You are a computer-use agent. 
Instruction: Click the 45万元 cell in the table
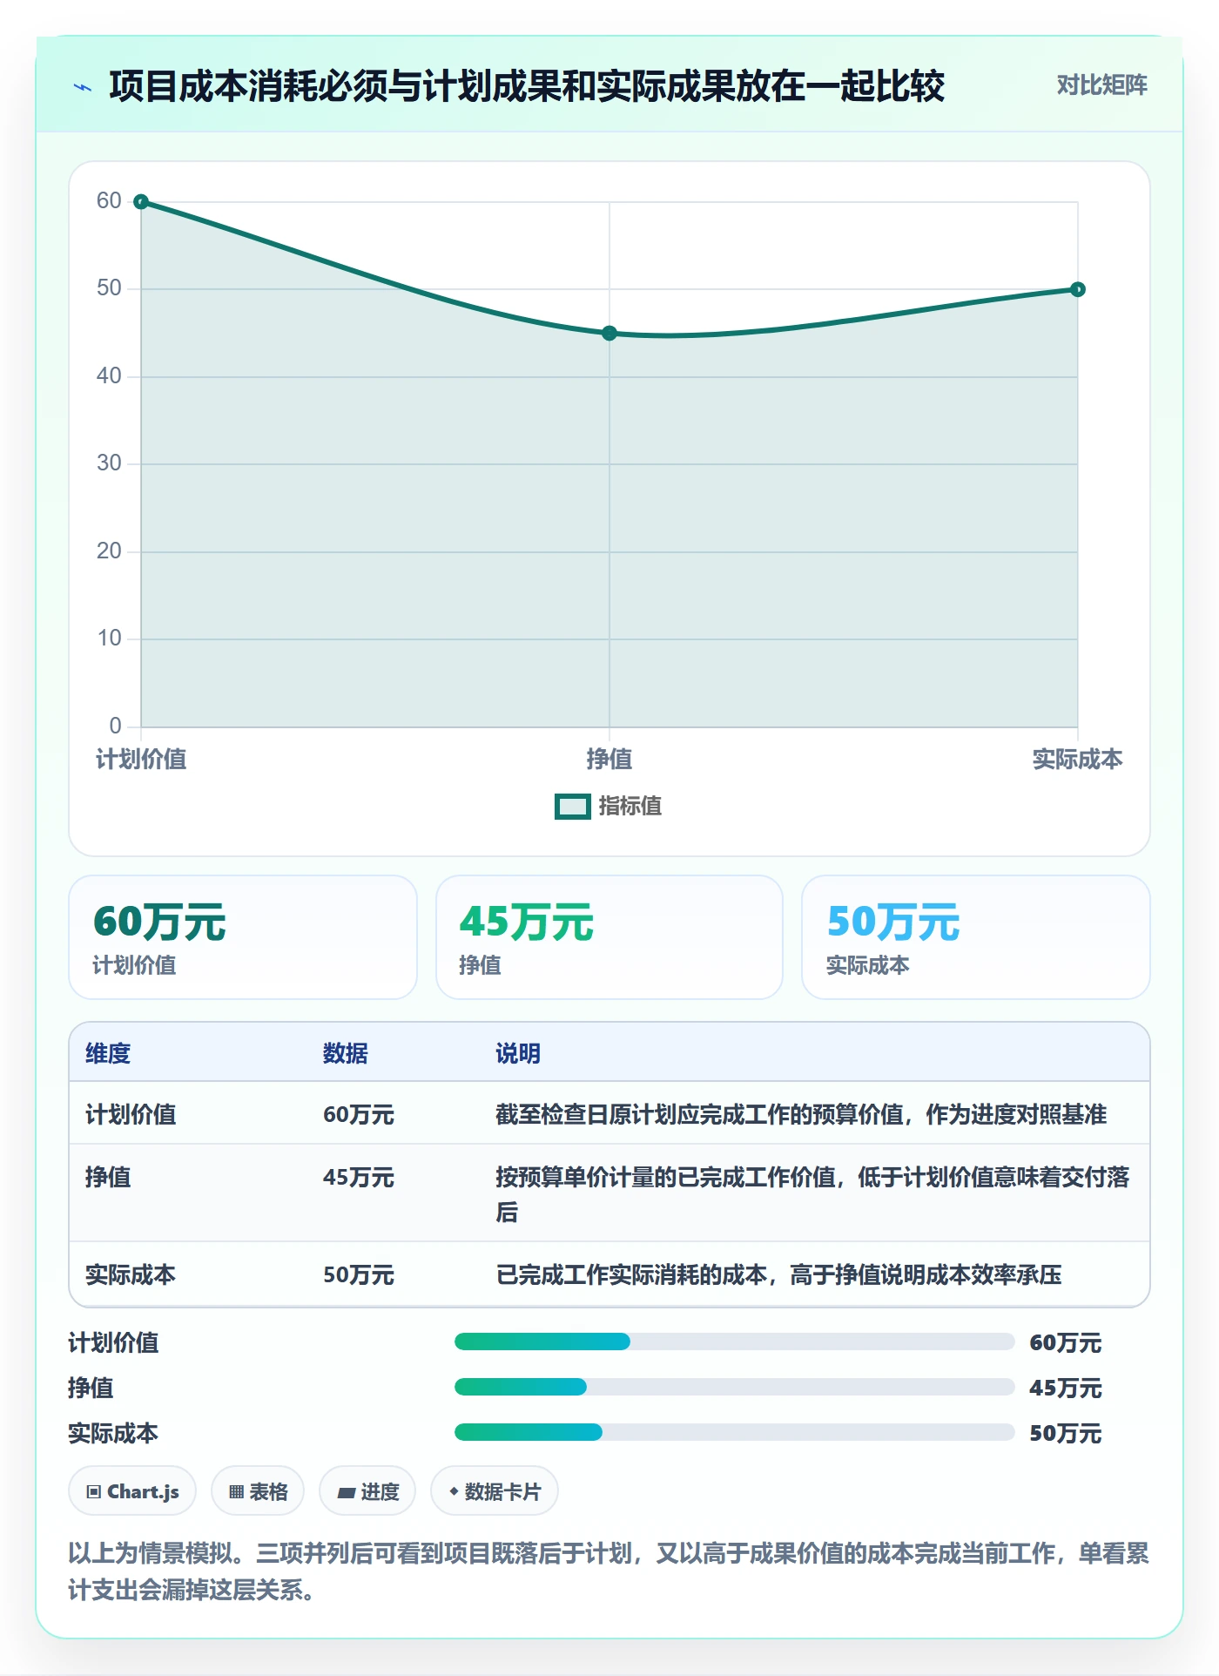(x=359, y=1178)
